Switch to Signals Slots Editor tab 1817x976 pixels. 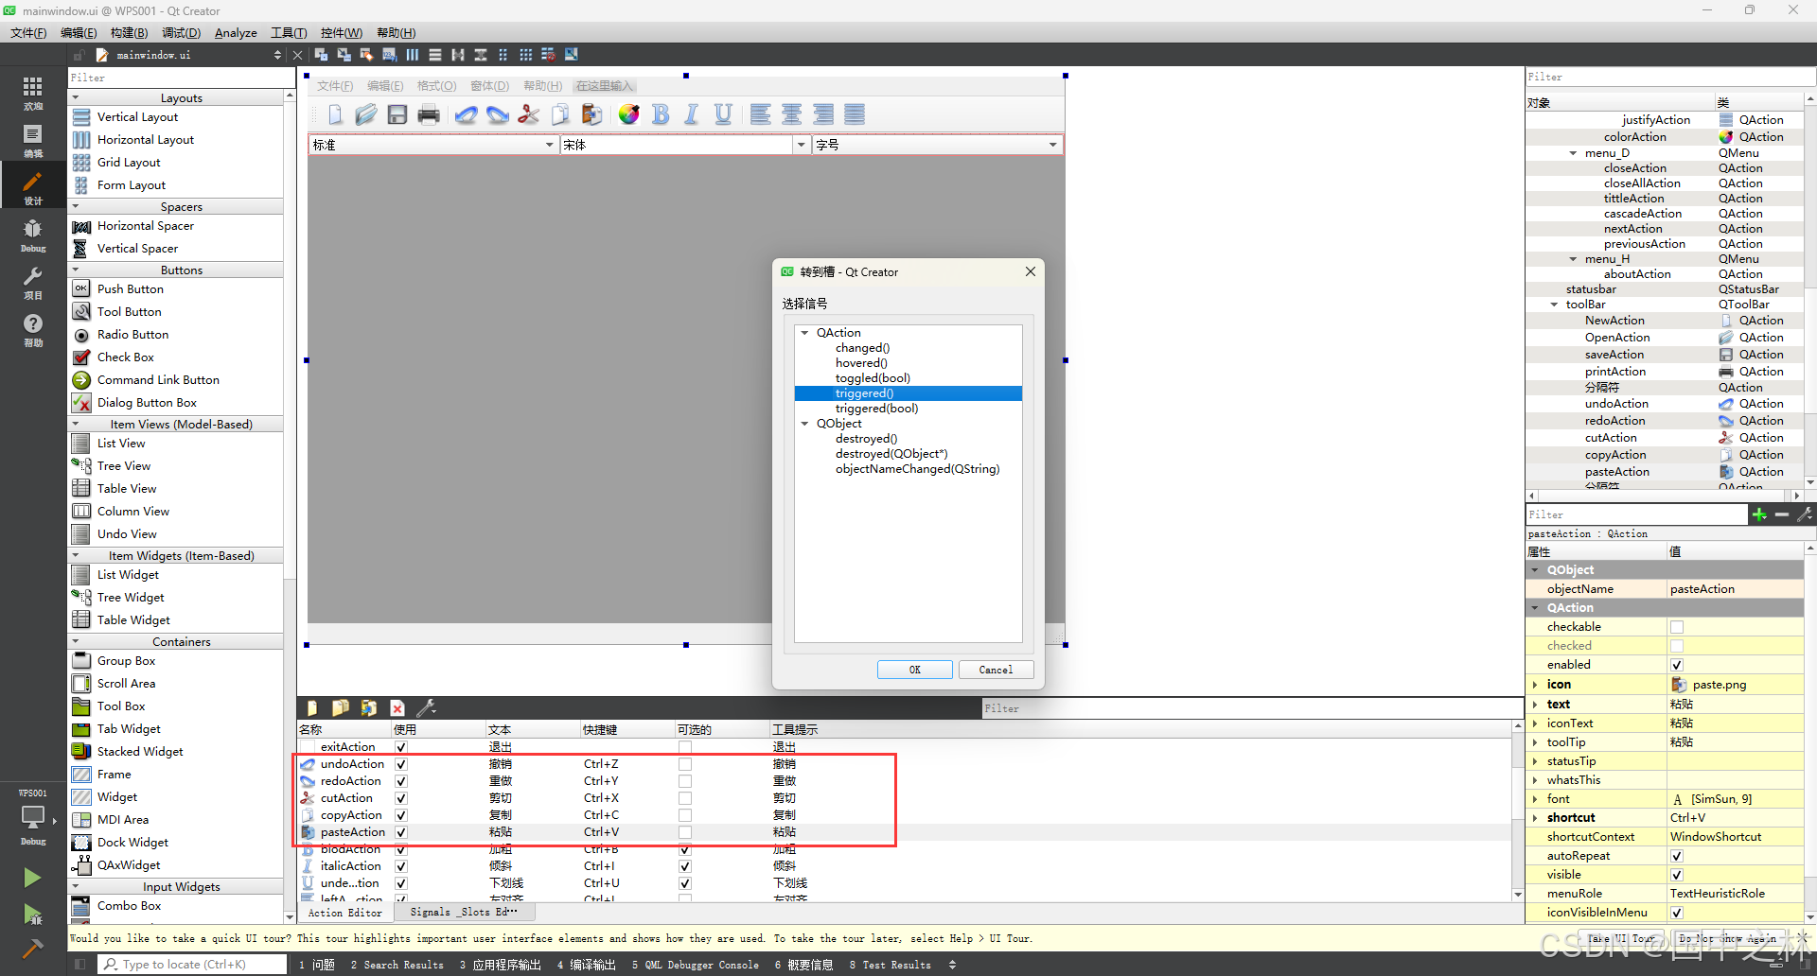point(464,913)
